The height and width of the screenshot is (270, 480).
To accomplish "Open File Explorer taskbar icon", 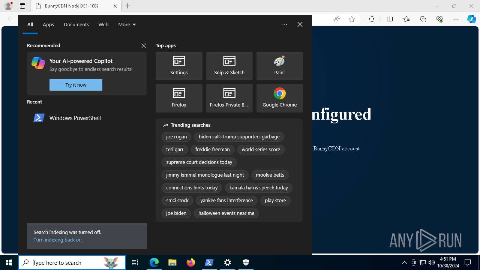I will pyautogui.click(x=172, y=262).
